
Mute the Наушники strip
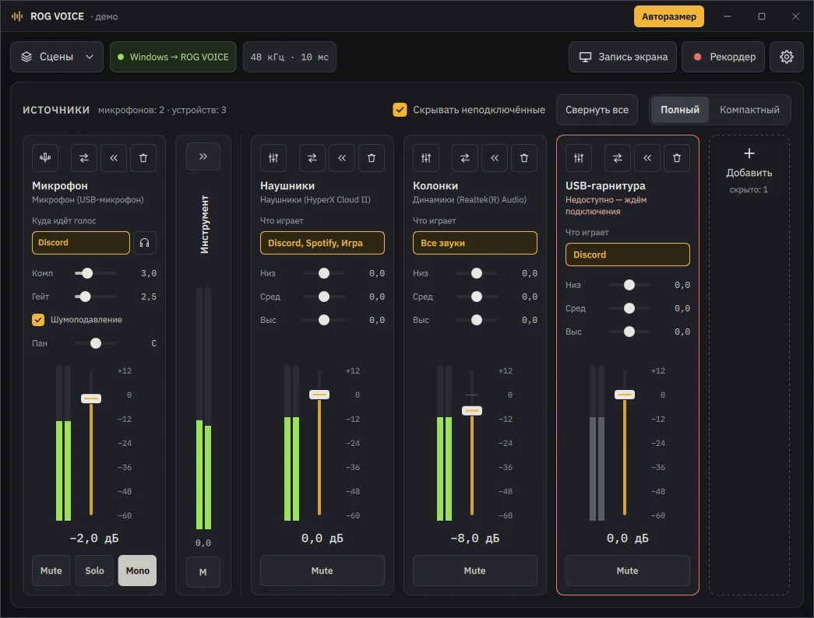[x=322, y=571]
